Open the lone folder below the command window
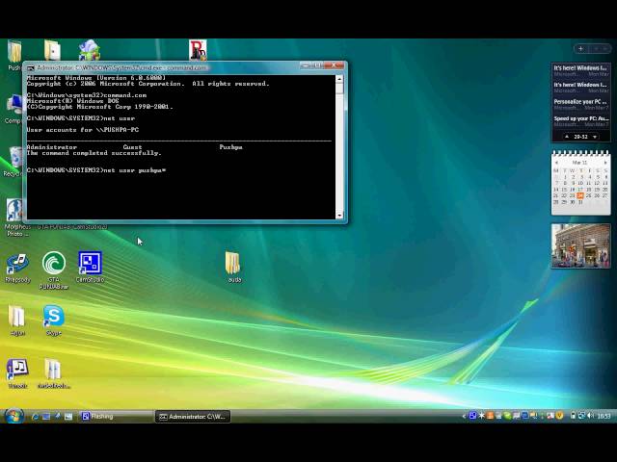The width and height of the screenshot is (617, 462). (x=233, y=268)
